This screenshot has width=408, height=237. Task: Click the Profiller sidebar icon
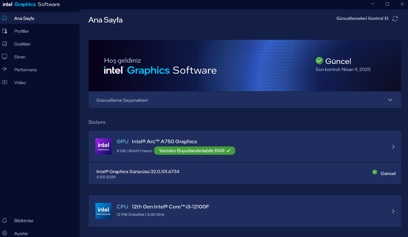tap(5, 31)
